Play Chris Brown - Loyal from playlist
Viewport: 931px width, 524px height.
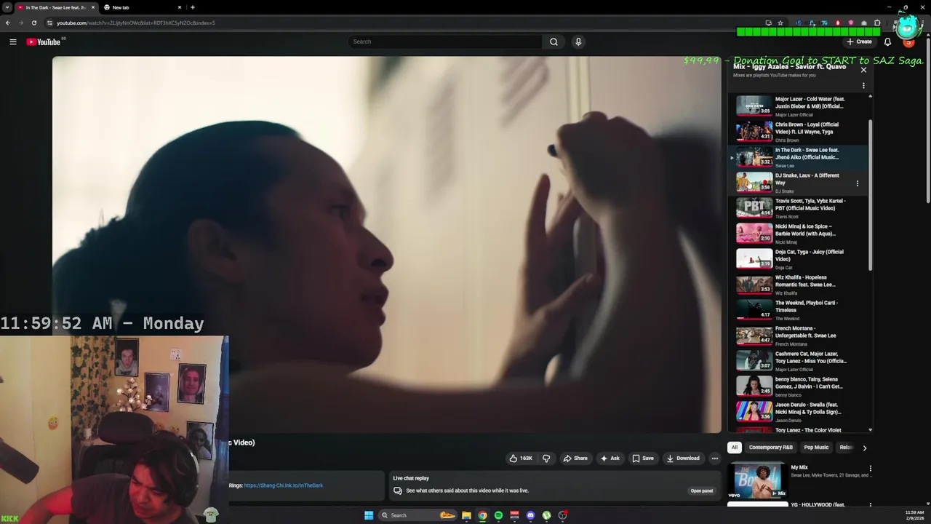pos(799,132)
